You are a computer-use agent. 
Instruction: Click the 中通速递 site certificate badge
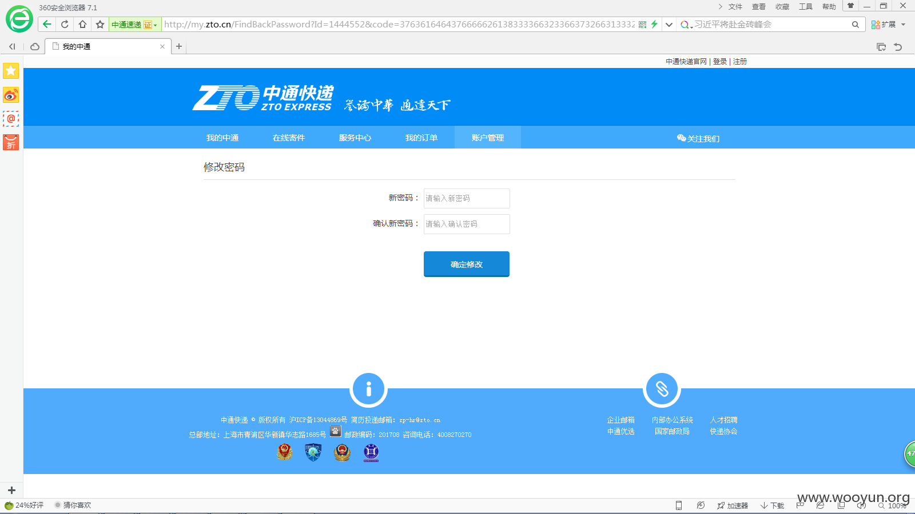point(135,25)
